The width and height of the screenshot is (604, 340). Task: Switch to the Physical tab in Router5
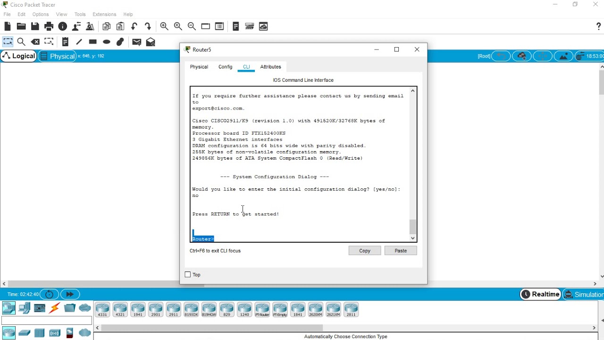(199, 67)
